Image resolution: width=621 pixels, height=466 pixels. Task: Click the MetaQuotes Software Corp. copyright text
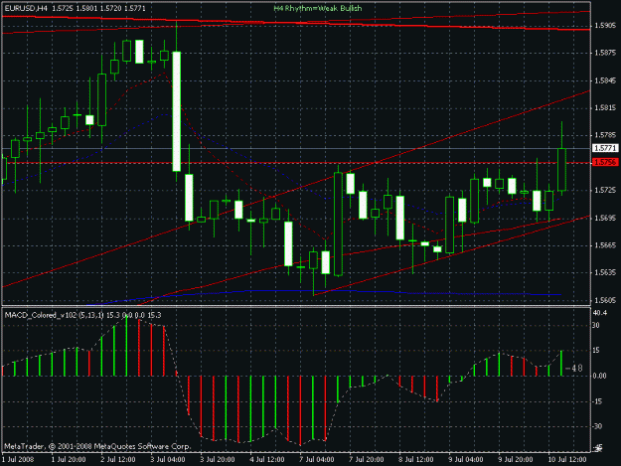97,446
